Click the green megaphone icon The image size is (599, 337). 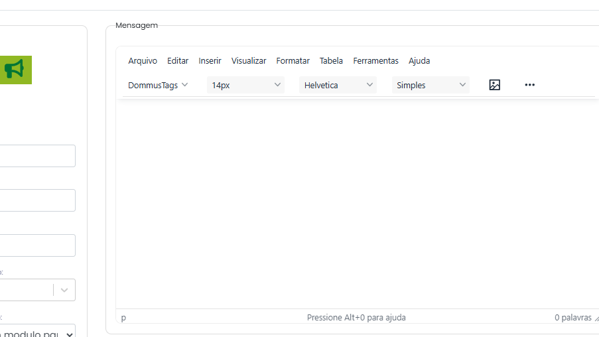[14, 69]
